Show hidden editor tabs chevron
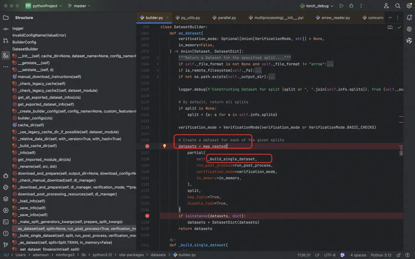Screen dimensions: 415x259 pyautogui.click(x=390, y=18)
